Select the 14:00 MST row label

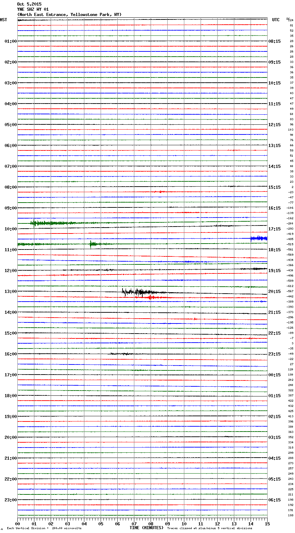(x=11, y=312)
